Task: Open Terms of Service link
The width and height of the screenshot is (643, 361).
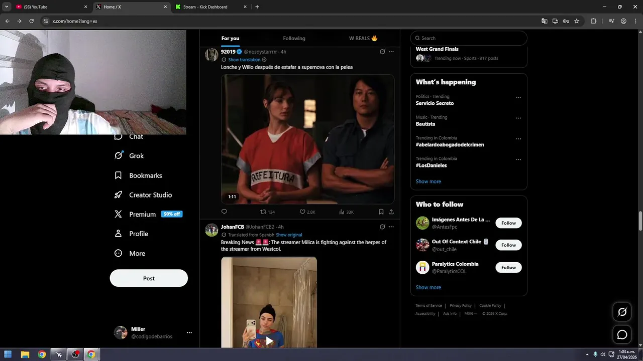Action: 428,306
